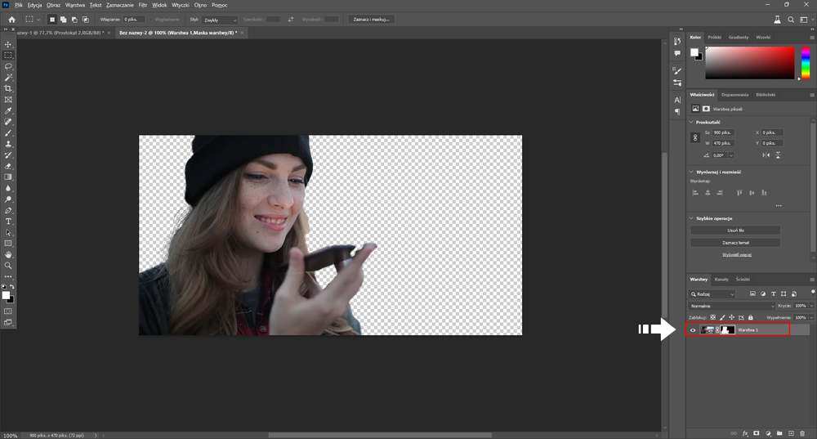This screenshot has width=817, height=439.
Task: Open the Warstwa menu
Action: coord(75,5)
